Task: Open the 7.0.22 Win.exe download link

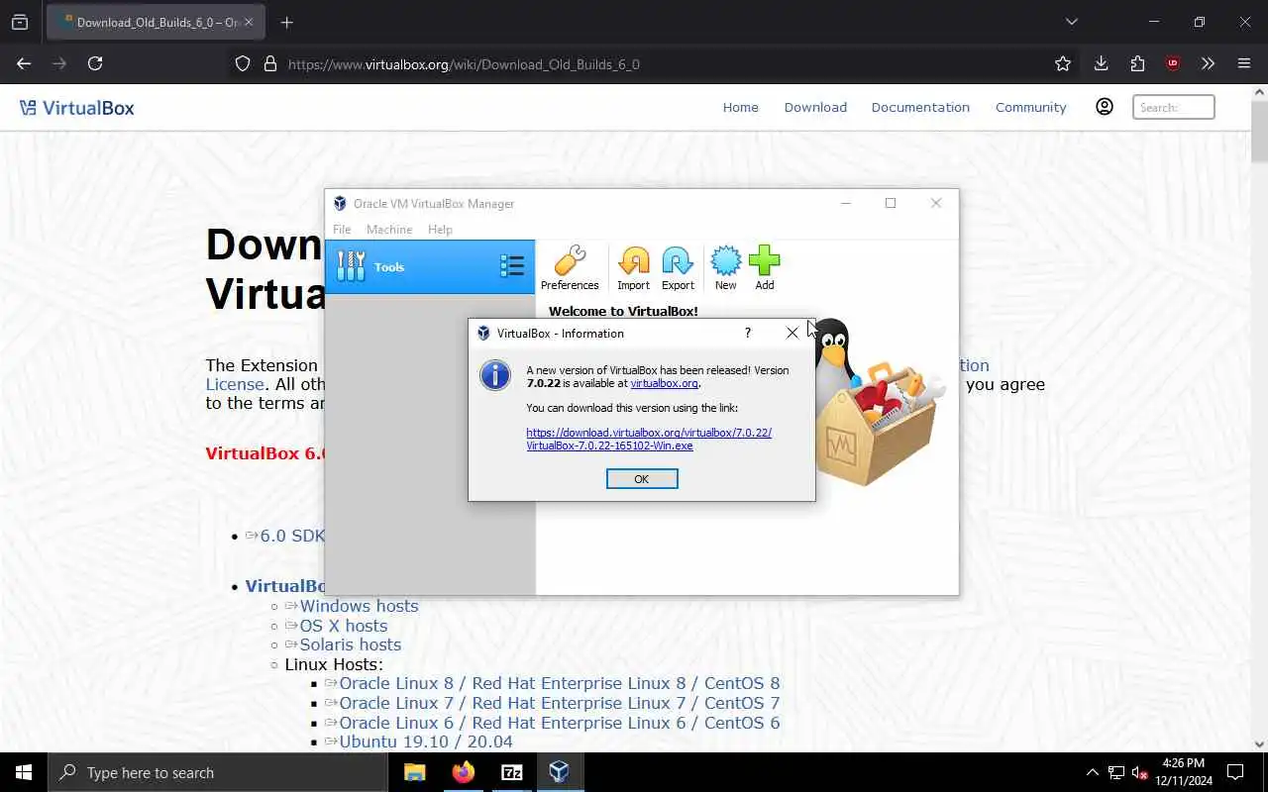Action: (649, 439)
